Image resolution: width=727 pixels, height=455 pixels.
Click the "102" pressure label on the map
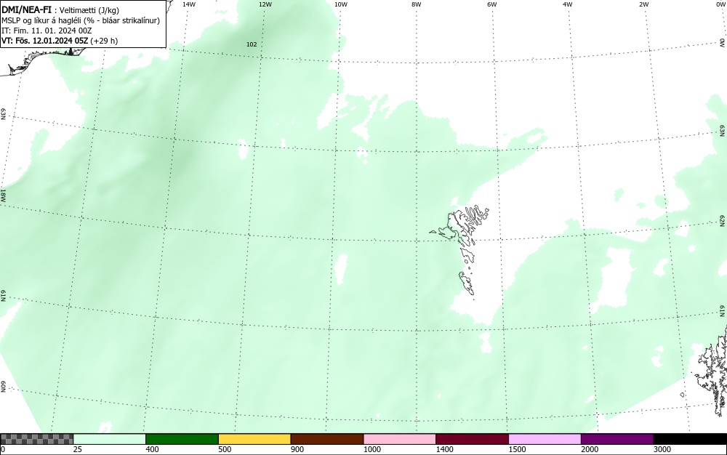click(252, 44)
